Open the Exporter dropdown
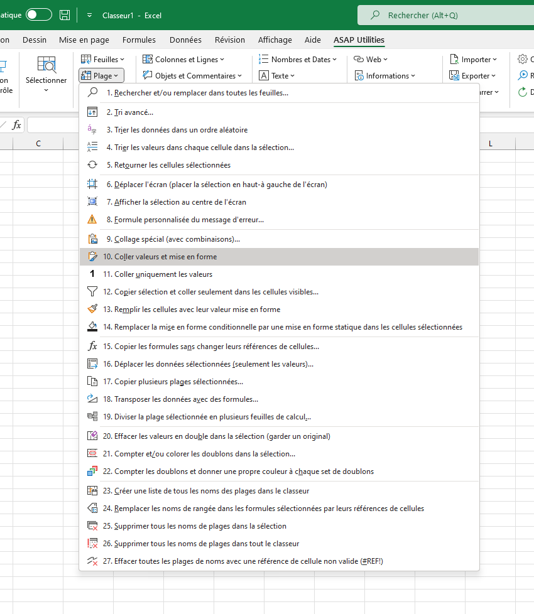Screen dimensions: 534x614 pos(472,75)
